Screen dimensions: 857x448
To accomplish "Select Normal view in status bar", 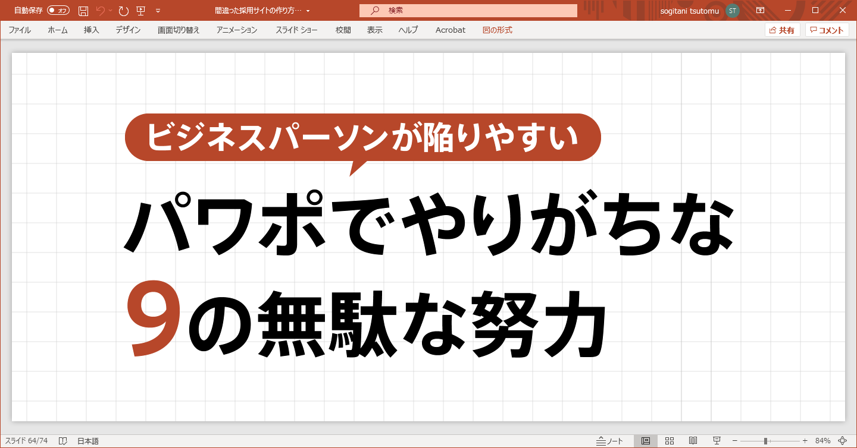I will coord(646,440).
